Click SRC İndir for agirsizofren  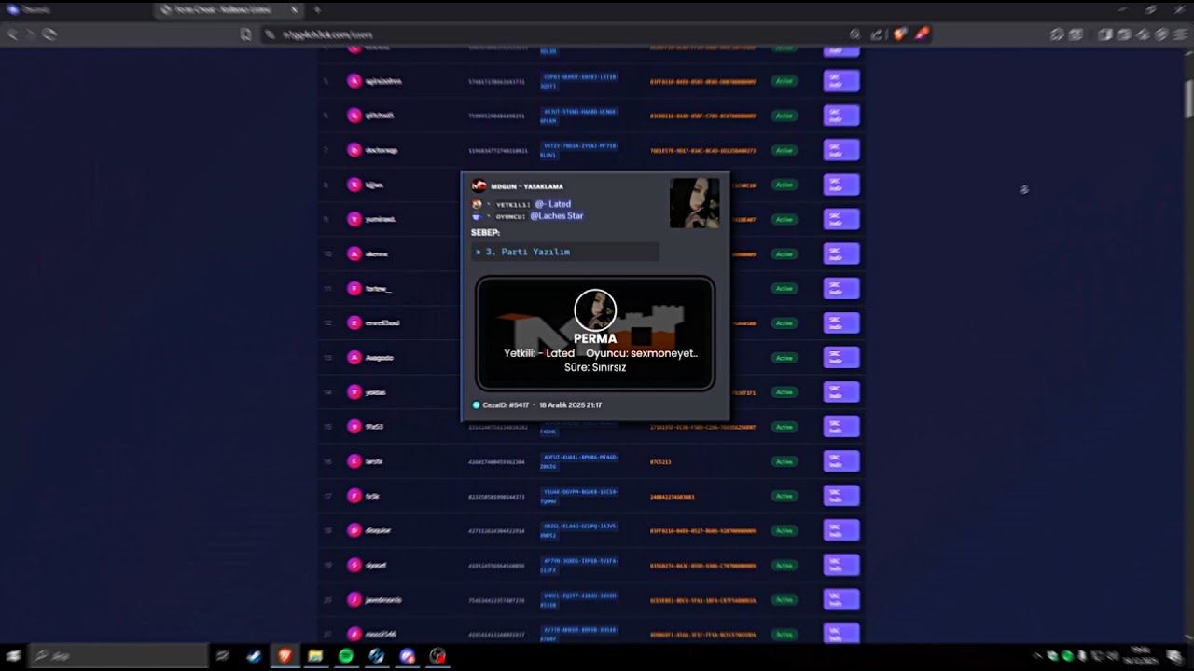coord(840,81)
